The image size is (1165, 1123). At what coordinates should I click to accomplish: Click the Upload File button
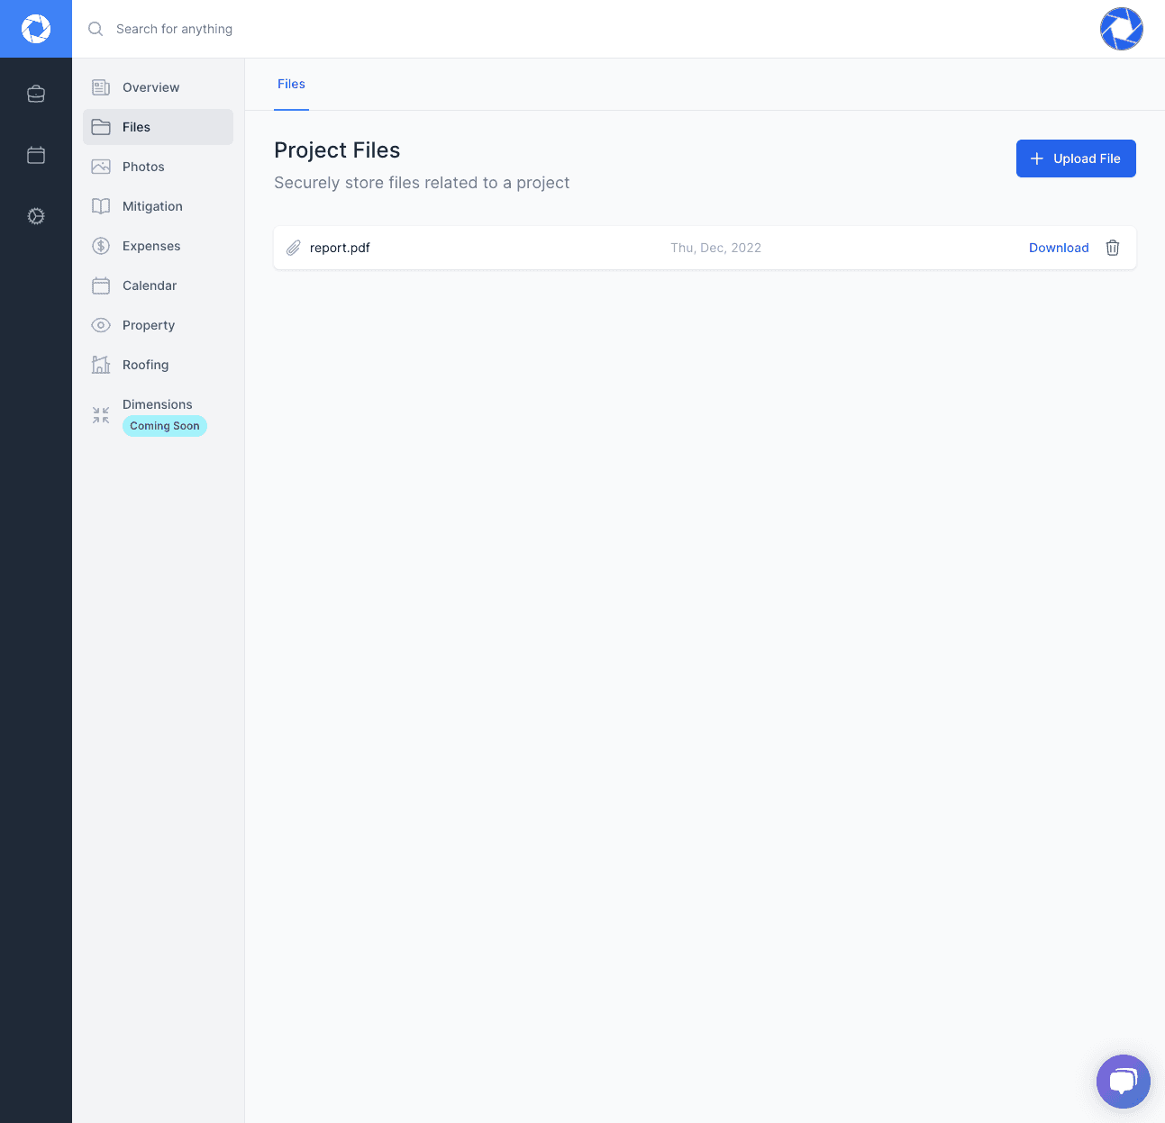pyautogui.click(x=1076, y=158)
